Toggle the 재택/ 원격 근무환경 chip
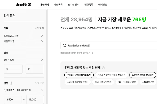Screen dimensions: 157x104 pos(103,82)
